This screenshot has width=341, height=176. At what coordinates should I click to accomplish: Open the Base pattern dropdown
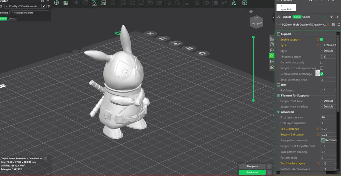[328, 140]
